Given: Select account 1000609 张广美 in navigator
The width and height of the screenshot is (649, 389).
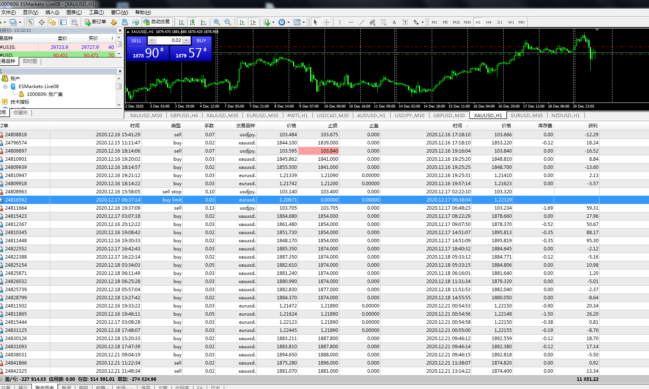Looking at the screenshot, I should click(45, 94).
